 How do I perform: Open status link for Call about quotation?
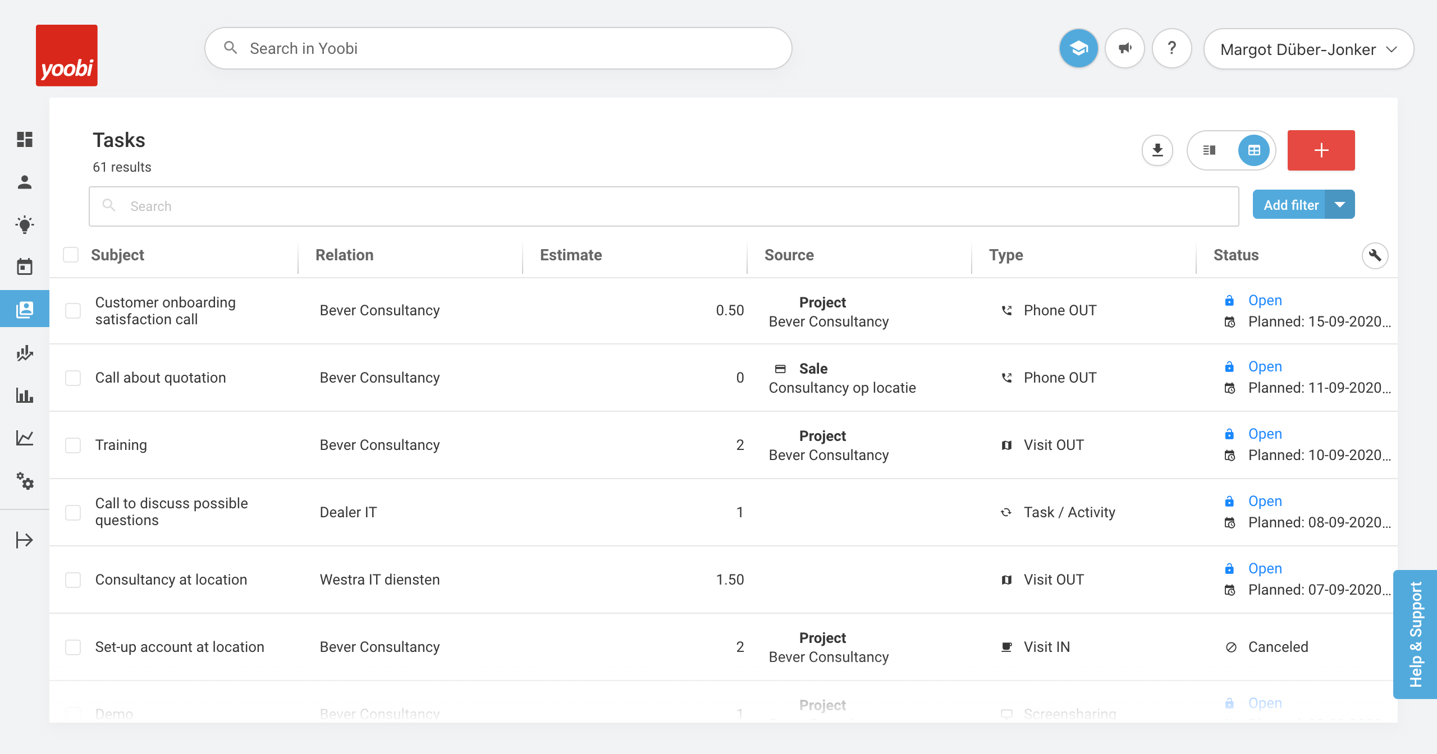(1265, 366)
